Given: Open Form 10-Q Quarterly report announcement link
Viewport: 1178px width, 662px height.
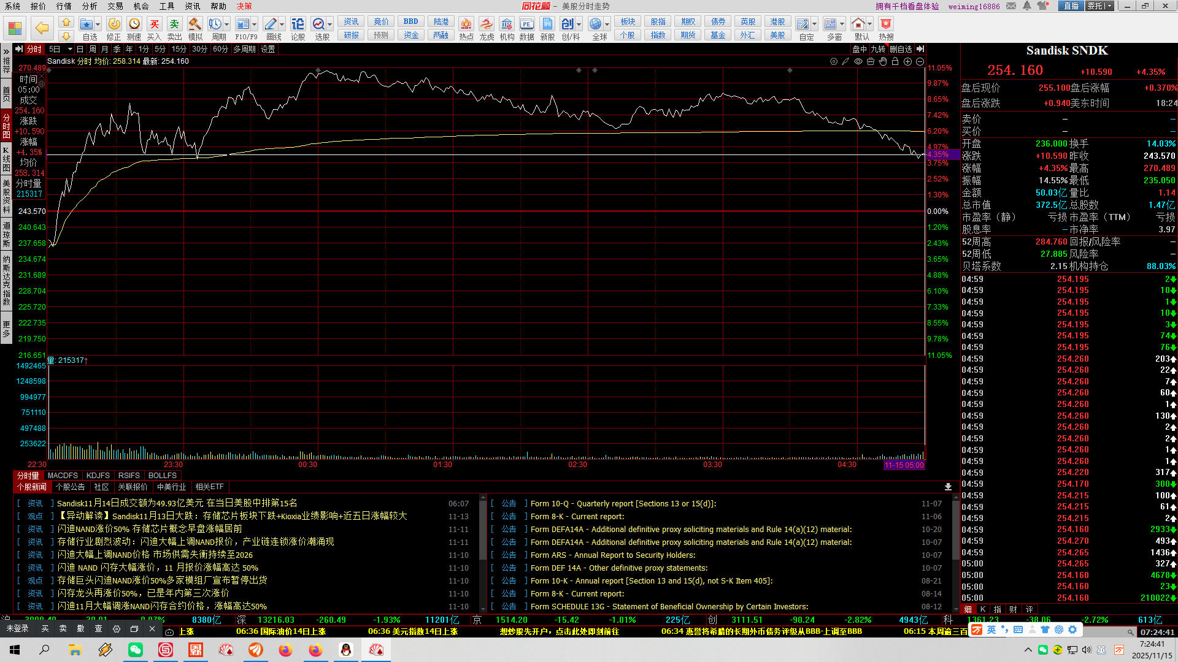Looking at the screenshot, I should click(623, 504).
